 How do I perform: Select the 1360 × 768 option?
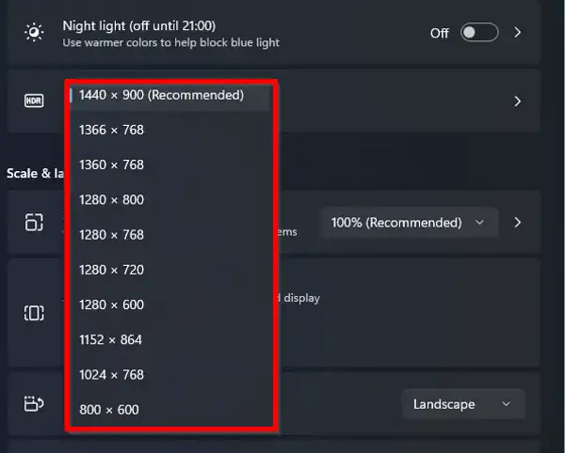169,164
